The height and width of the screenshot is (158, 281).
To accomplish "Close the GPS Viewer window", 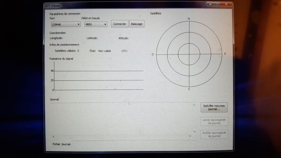I will [226, 4].
